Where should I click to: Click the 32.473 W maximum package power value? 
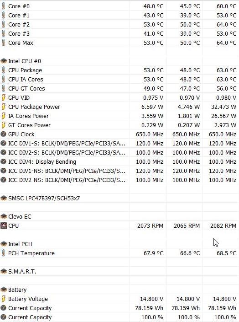pyautogui.click(x=223, y=107)
